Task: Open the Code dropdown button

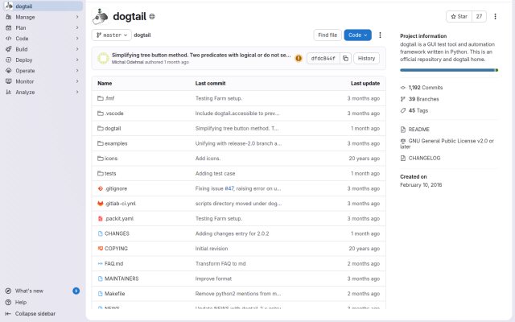Action: (357, 35)
